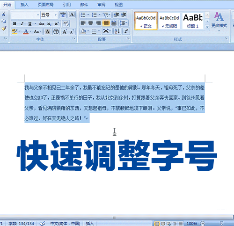Open the Styles pane launcher
This screenshot has width=234, height=226.
point(226,38)
